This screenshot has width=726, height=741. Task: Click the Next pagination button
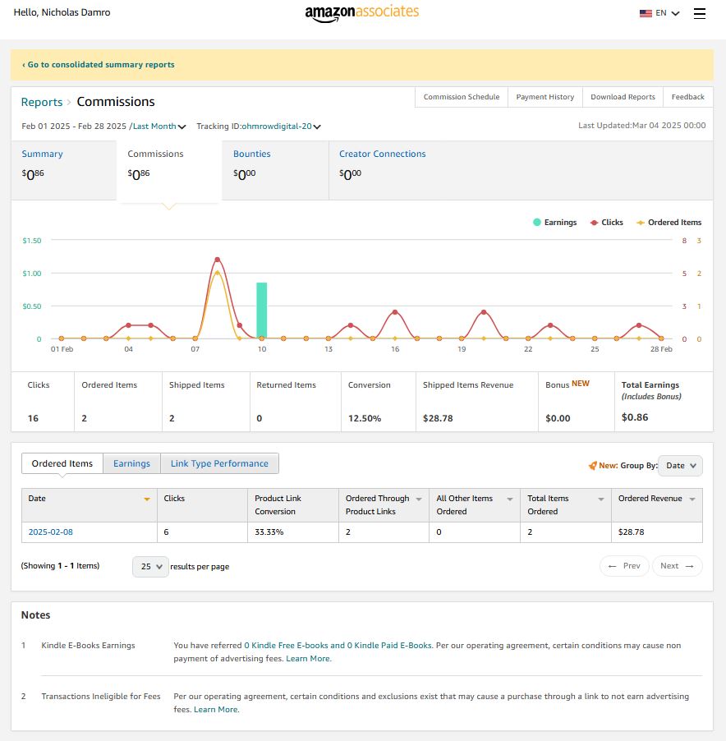click(677, 566)
